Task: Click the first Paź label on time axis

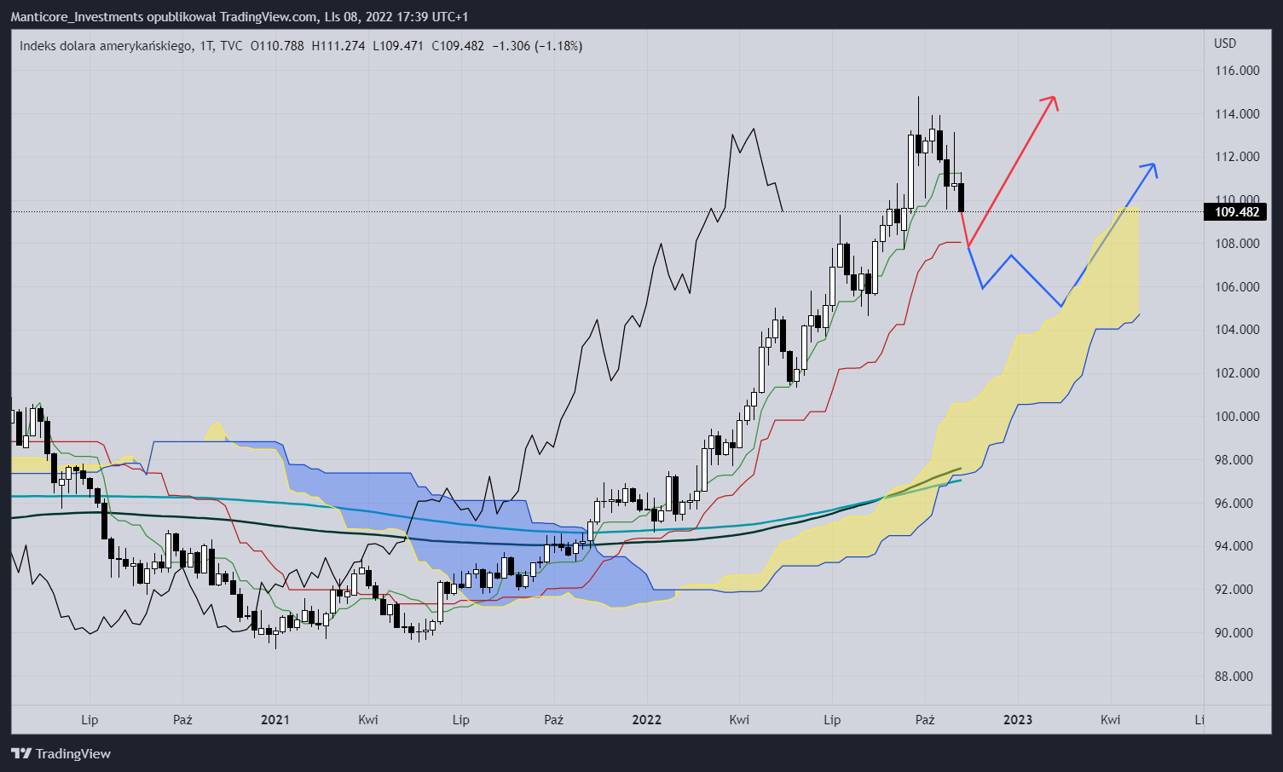Action: [182, 720]
